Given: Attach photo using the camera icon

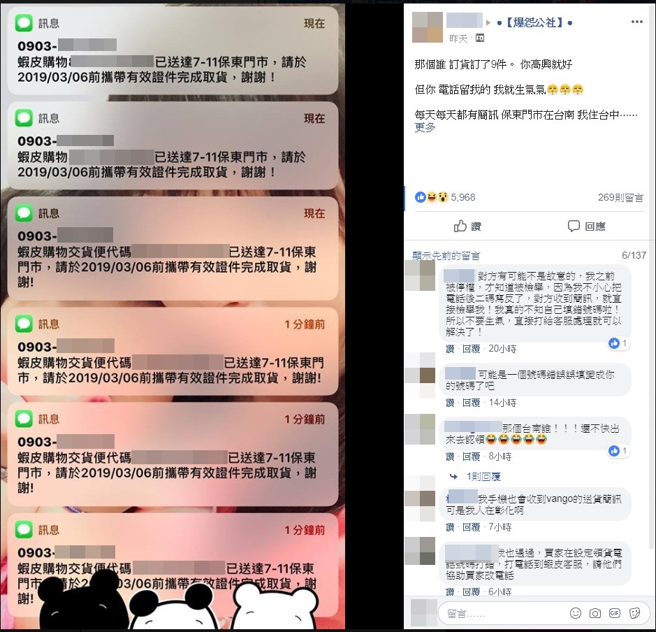Looking at the screenshot, I should pos(595,613).
